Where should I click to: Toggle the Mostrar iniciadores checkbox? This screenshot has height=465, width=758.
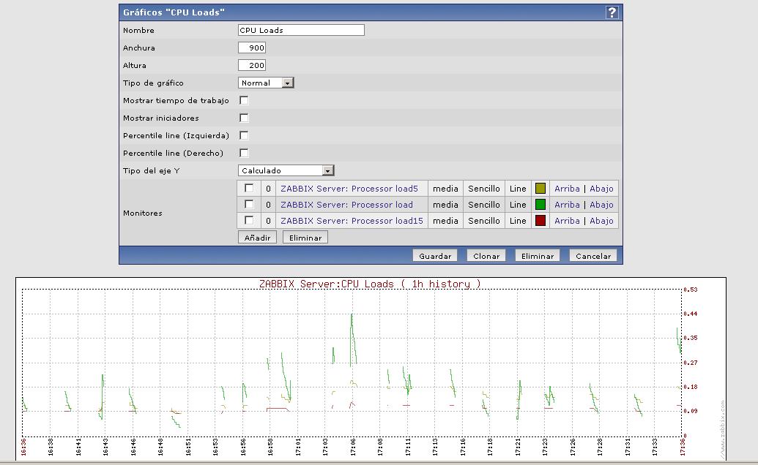click(244, 118)
